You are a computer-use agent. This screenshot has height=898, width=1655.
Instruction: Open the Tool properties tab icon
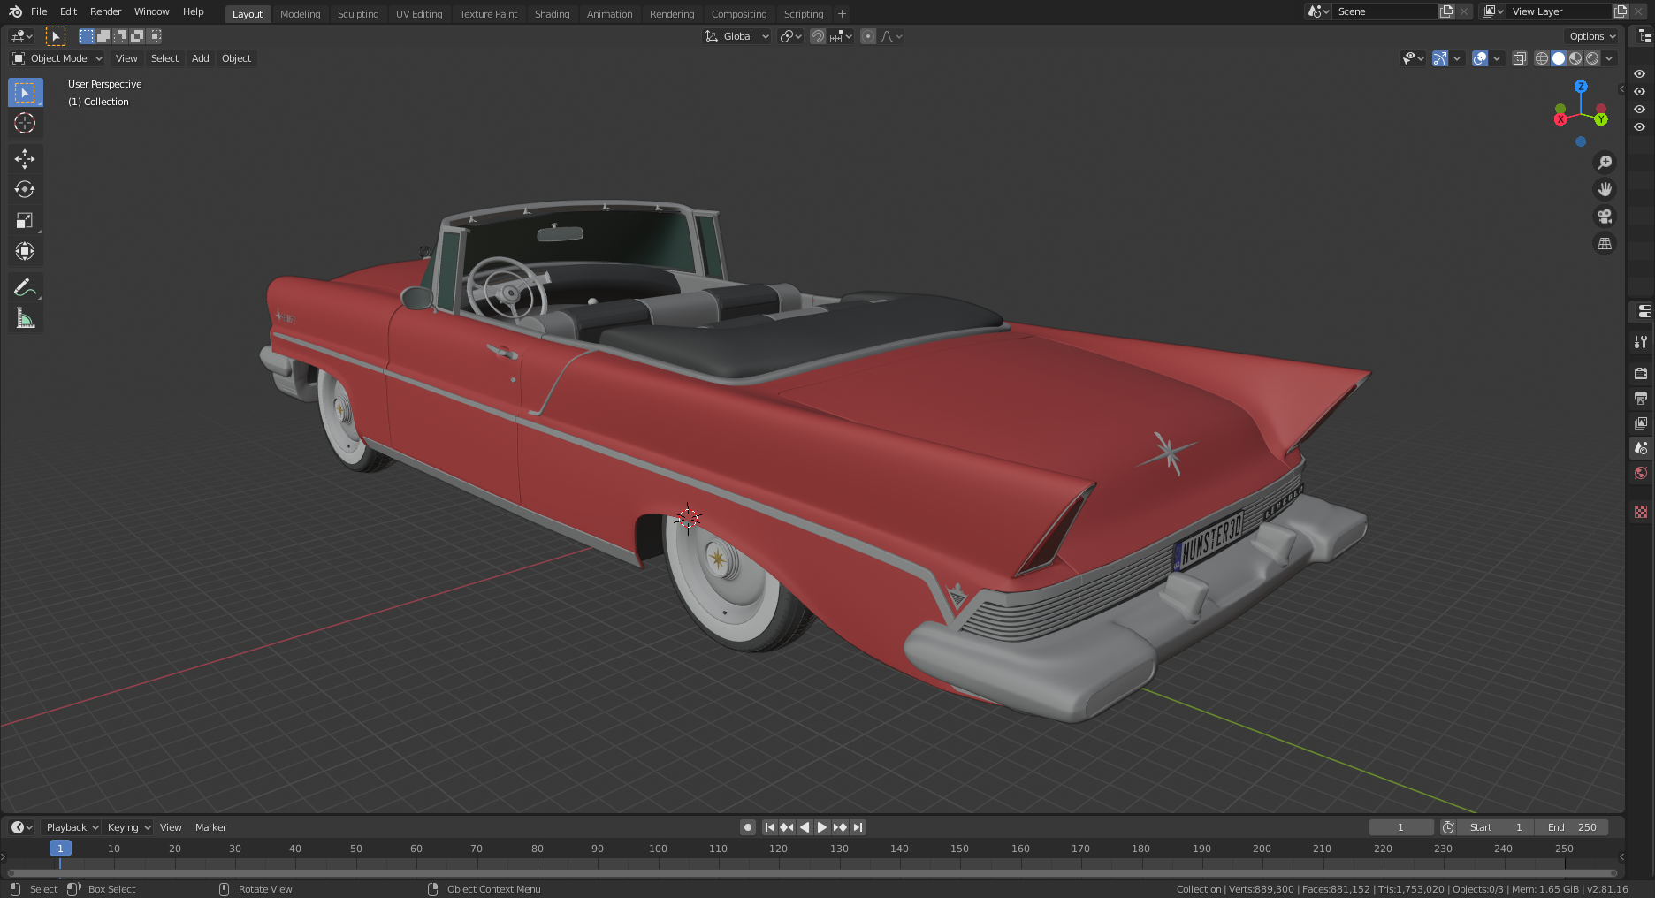pos(1641,342)
